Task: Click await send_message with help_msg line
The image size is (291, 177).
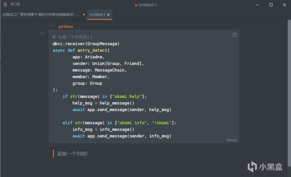Action: point(122,110)
